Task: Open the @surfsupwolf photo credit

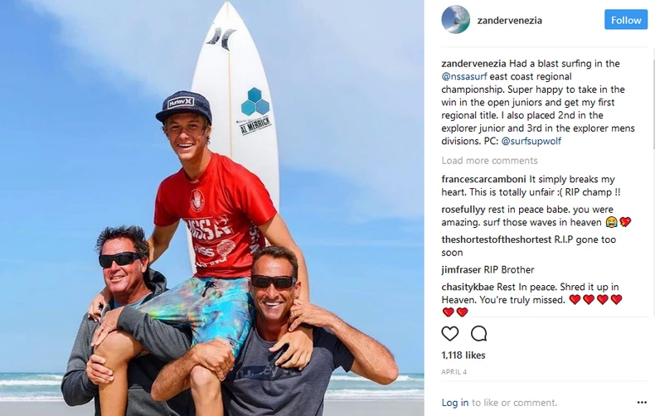Action: (x=531, y=141)
